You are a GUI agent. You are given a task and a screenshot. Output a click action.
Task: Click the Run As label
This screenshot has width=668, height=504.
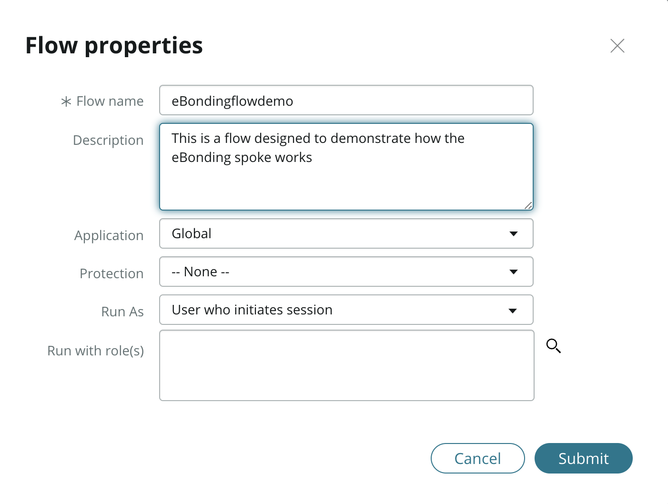click(x=122, y=312)
